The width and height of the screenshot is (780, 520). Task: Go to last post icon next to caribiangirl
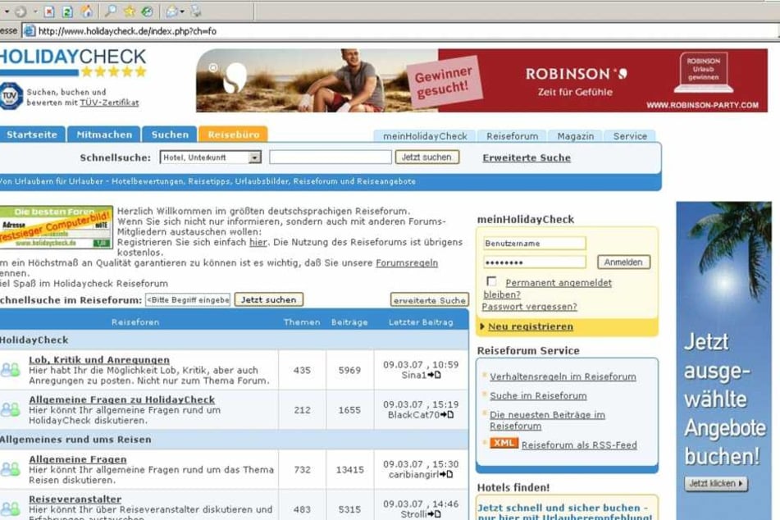coord(446,474)
